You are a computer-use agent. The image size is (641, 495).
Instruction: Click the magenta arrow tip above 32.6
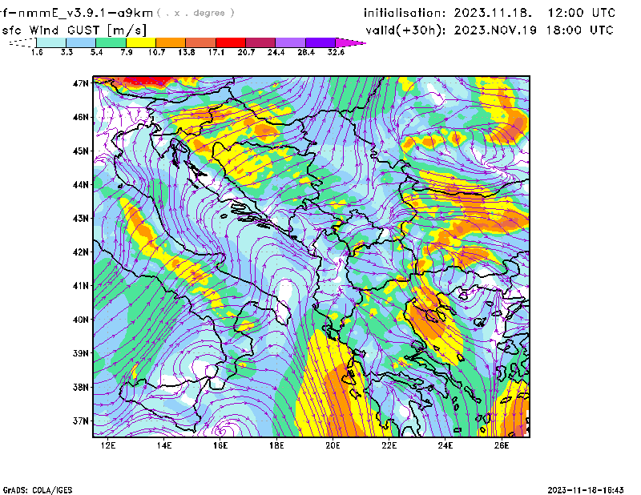(350, 42)
